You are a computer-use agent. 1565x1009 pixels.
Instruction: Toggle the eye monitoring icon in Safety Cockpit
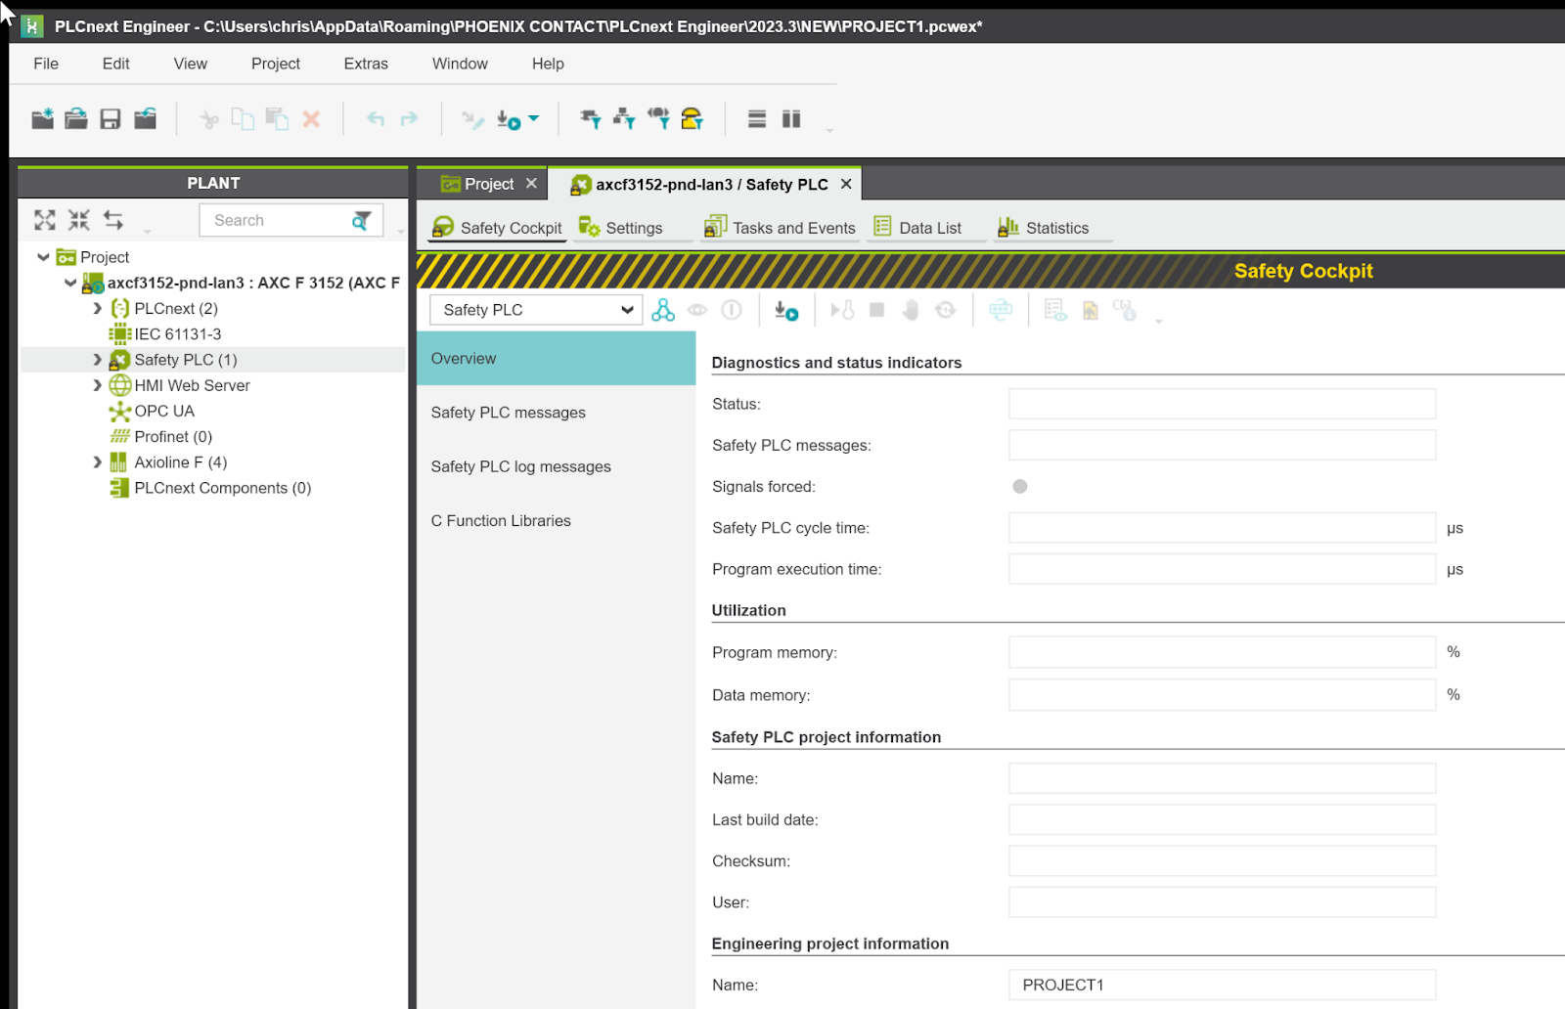pos(697,310)
